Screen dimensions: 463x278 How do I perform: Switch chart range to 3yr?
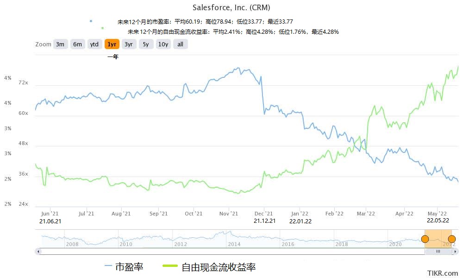click(x=129, y=44)
